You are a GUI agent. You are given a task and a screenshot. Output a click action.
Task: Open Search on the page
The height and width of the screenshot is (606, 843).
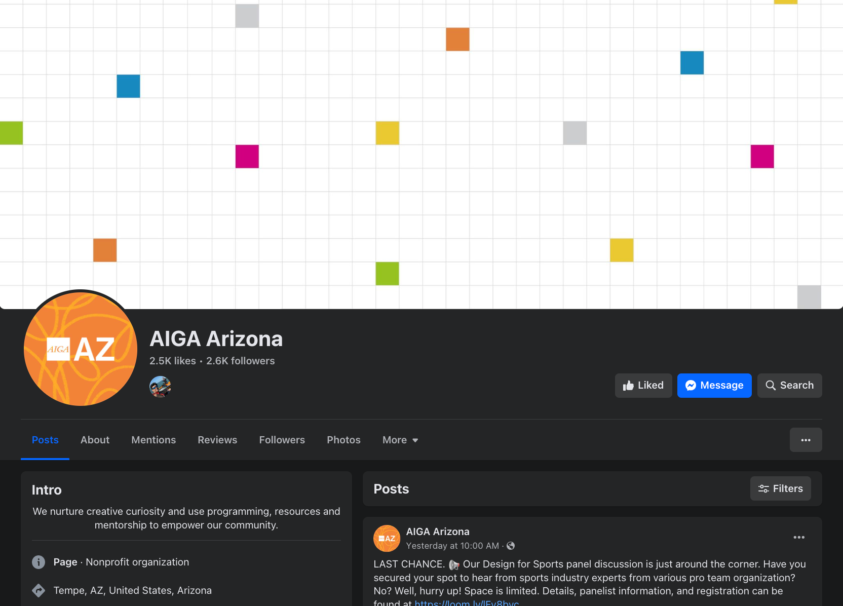pyautogui.click(x=789, y=386)
